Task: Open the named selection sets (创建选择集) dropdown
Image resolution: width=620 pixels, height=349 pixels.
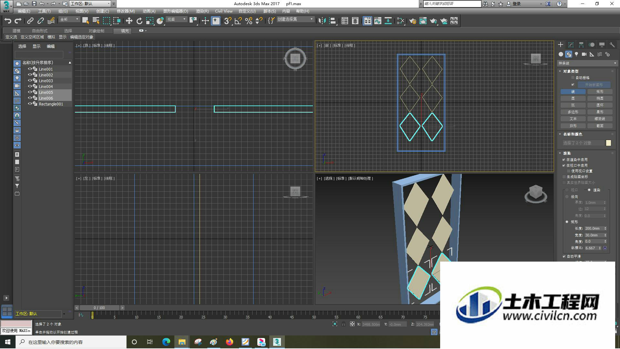Action: (x=295, y=19)
